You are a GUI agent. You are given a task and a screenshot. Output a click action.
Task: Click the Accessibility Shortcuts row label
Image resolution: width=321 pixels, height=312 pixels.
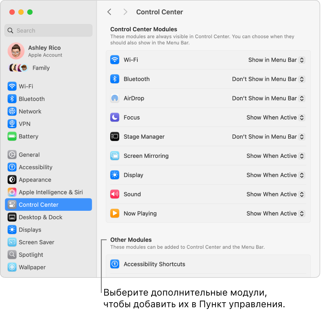coord(154,264)
